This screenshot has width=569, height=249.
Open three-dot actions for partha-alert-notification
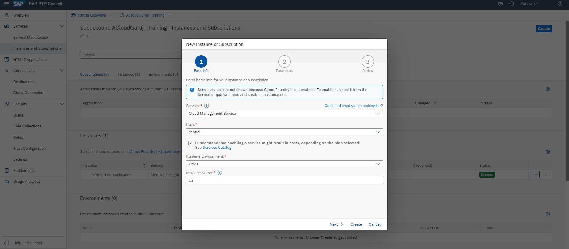click(535, 175)
